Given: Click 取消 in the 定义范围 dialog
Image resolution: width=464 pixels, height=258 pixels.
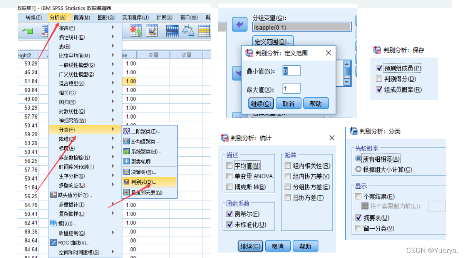Looking at the screenshot, I should tap(288, 103).
